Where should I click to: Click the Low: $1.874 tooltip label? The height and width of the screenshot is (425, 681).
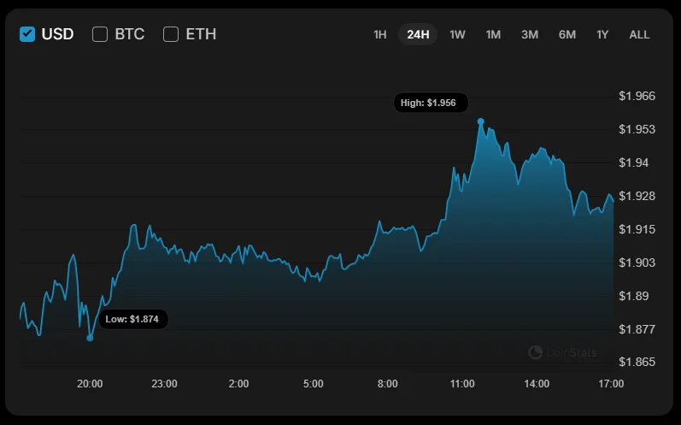(x=132, y=320)
